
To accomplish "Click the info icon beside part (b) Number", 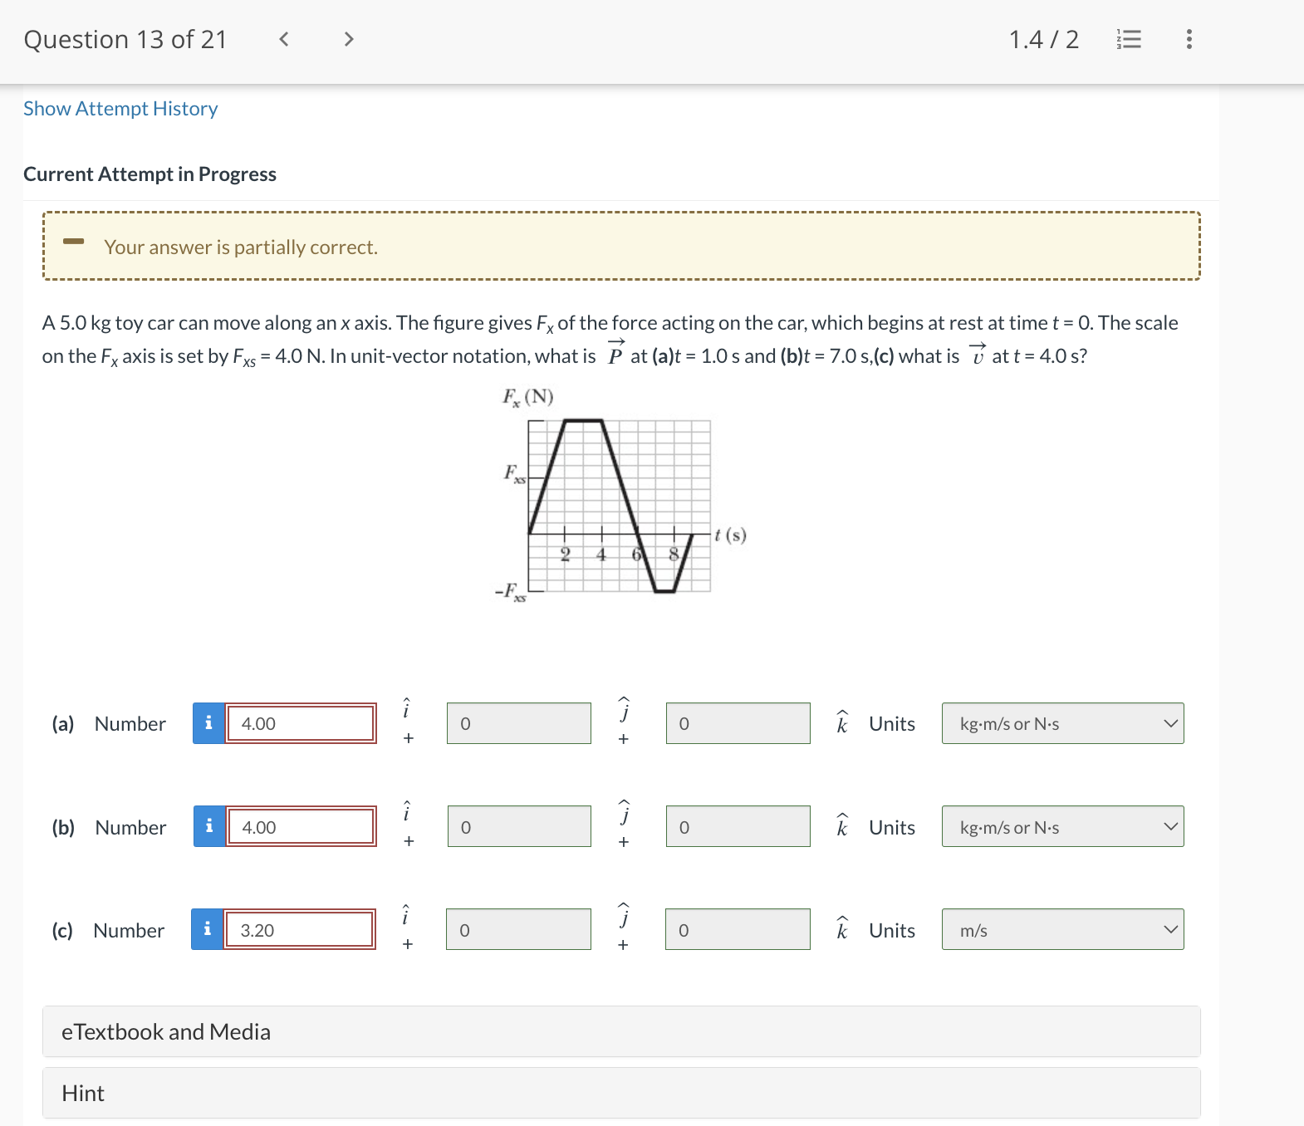I will [208, 826].
